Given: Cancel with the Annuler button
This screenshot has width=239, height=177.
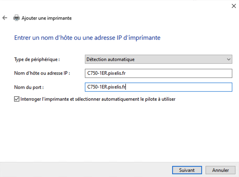Looking at the screenshot, I should 221,170.
